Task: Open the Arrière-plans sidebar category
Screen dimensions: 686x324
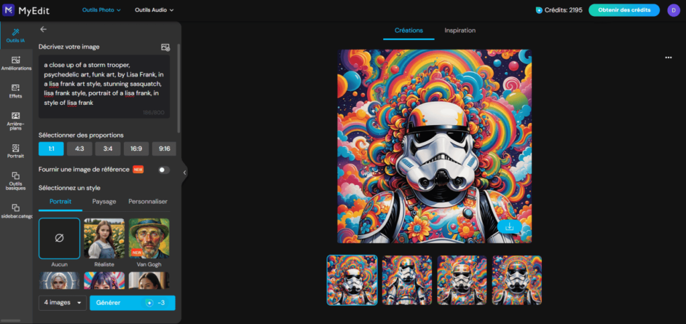Action: pos(16,121)
